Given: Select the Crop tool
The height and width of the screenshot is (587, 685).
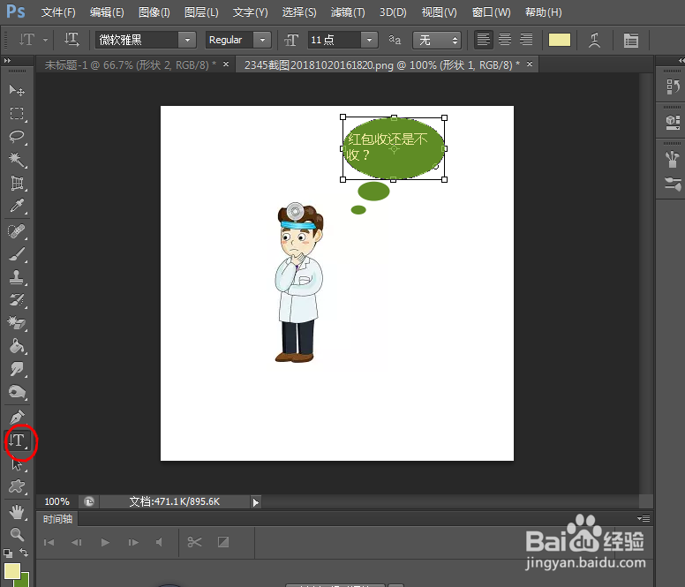Looking at the screenshot, I should click(17, 183).
